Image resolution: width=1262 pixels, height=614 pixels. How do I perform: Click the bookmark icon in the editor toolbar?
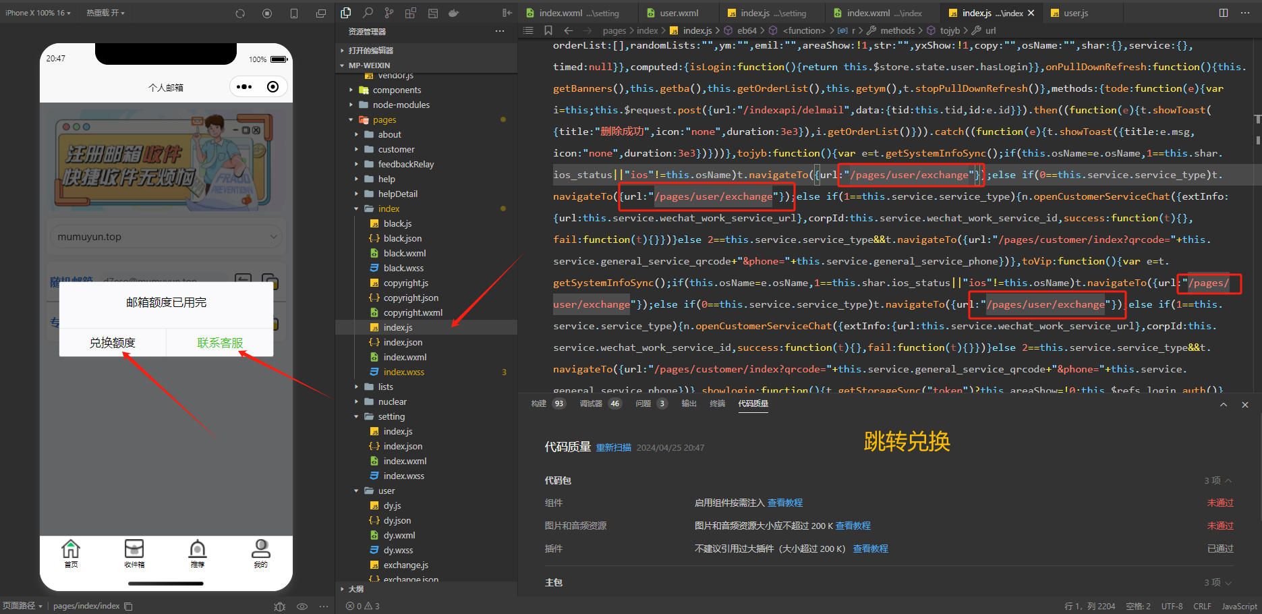548,30
